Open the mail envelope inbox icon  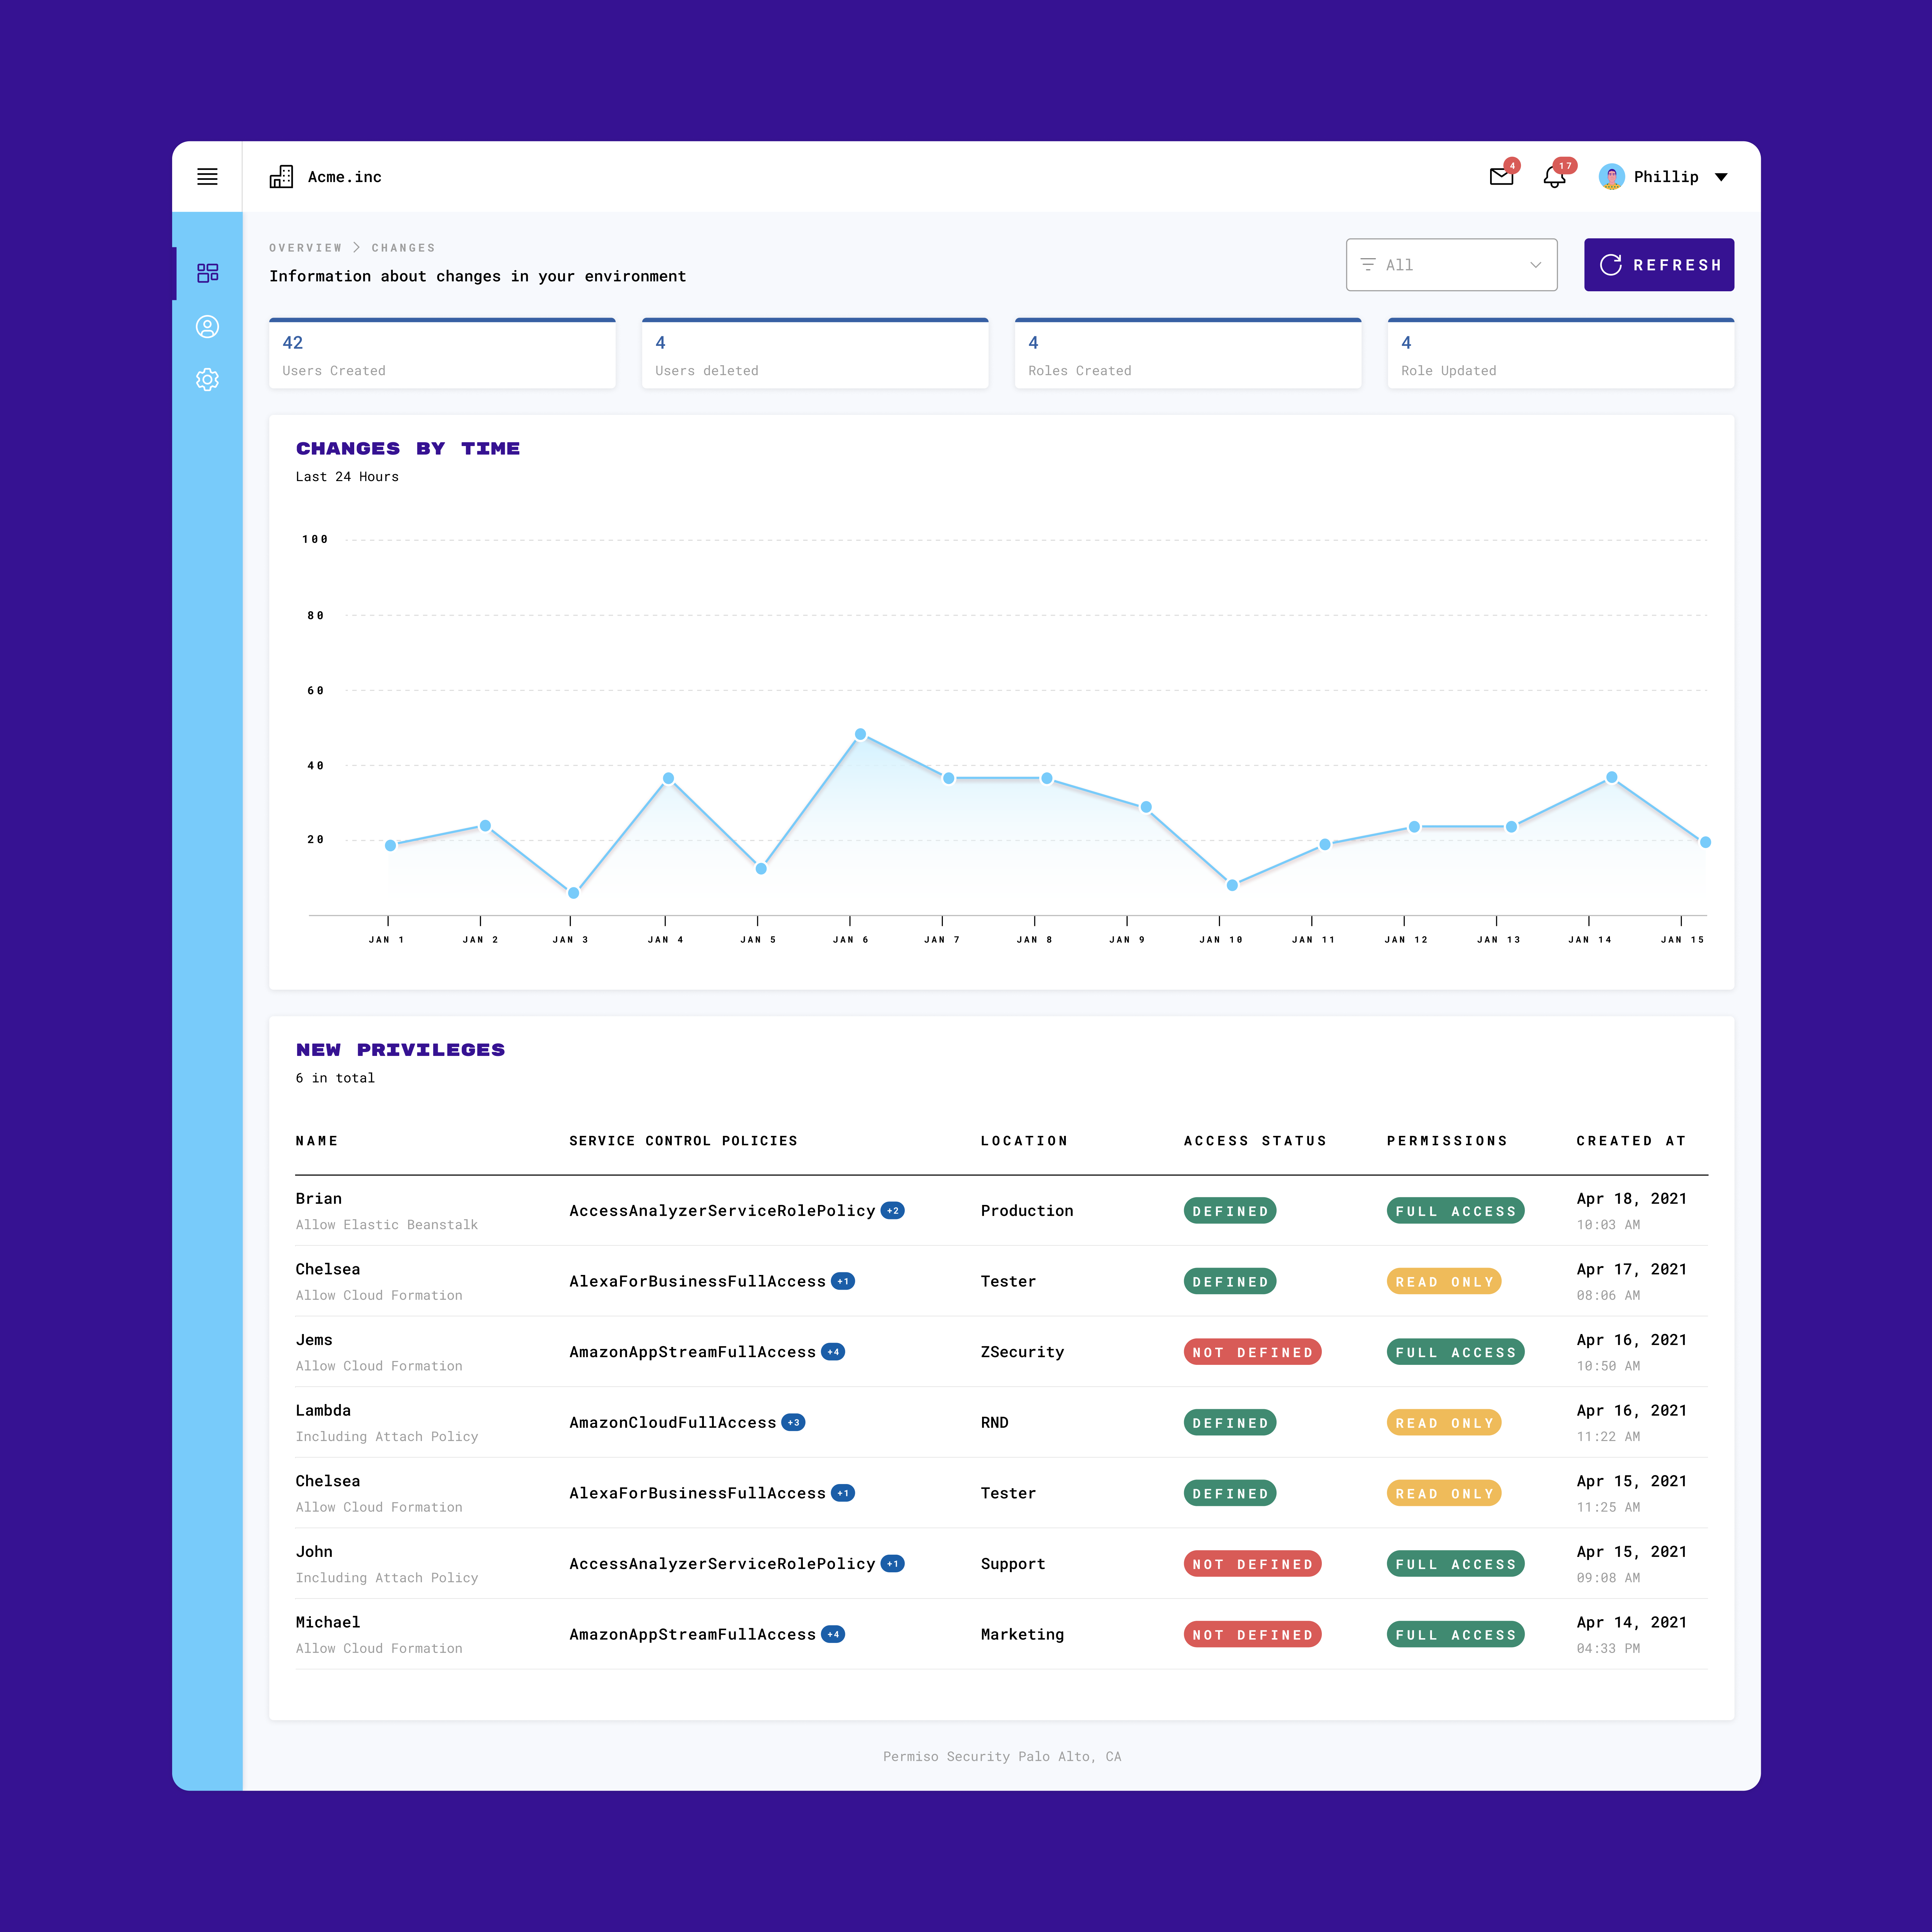1501,177
